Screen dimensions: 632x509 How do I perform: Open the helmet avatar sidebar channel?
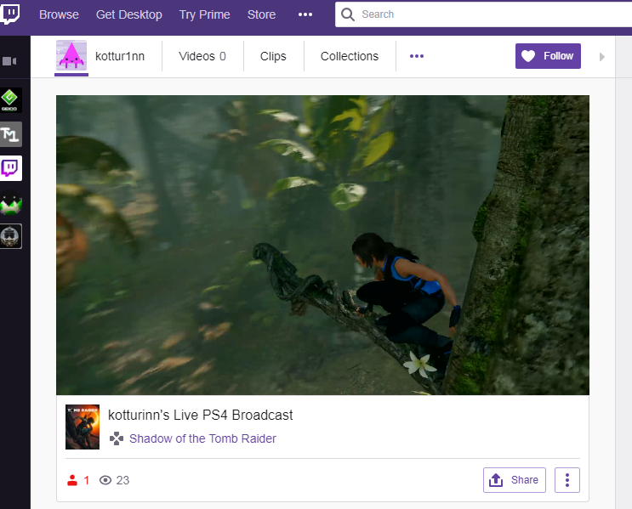click(11, 236)
